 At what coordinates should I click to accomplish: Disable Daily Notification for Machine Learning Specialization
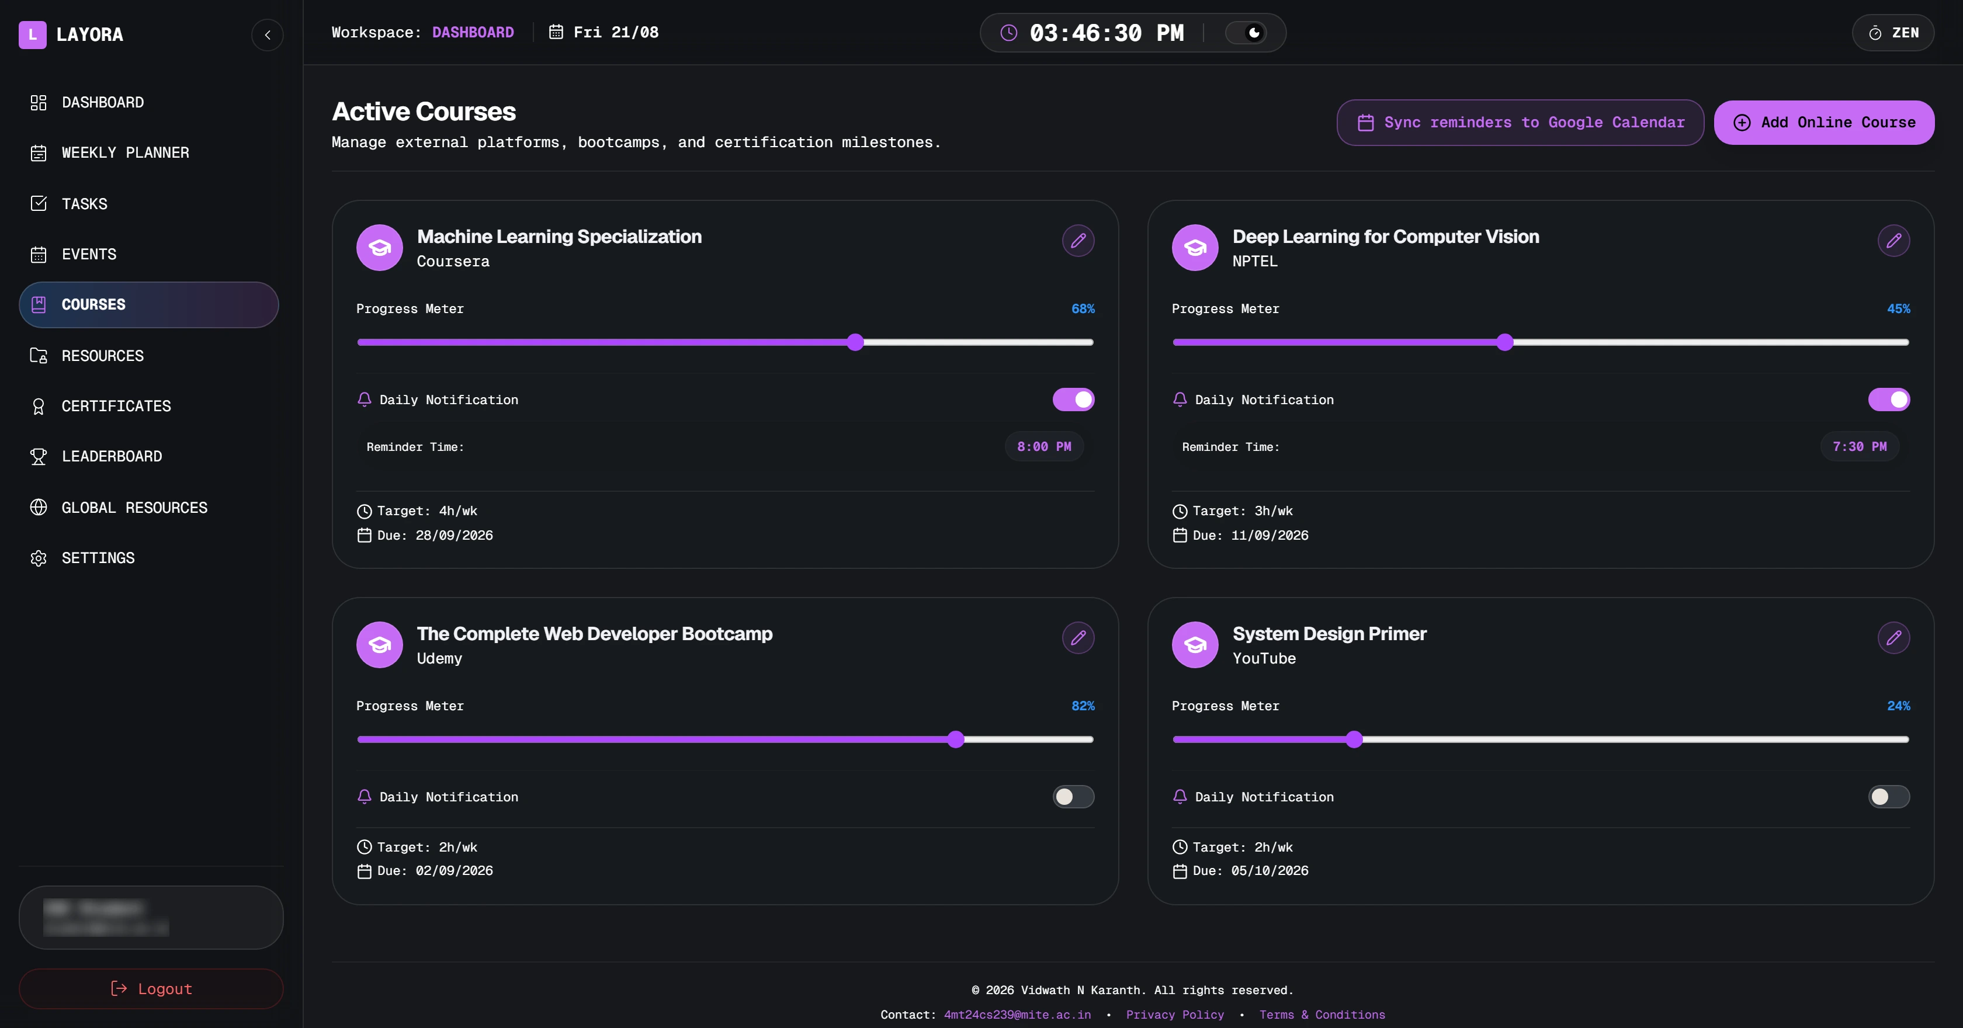1074,400
